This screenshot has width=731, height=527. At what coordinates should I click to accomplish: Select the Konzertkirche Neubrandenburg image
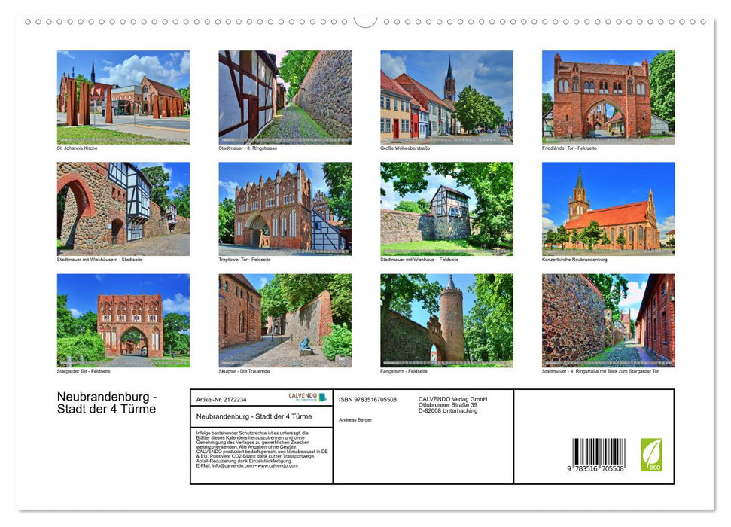point(608,209)
